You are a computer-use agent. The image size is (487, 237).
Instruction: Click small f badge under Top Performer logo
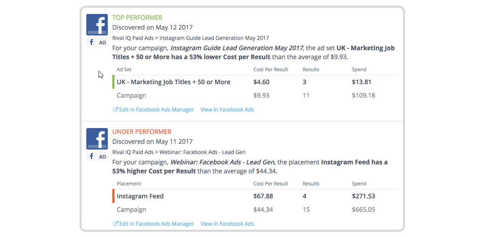91,42
